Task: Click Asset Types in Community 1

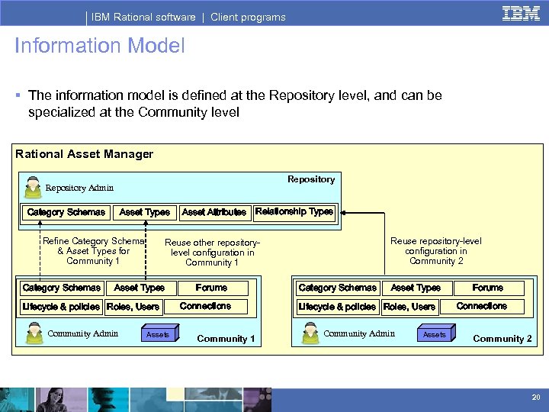Action: coord(141,288)
